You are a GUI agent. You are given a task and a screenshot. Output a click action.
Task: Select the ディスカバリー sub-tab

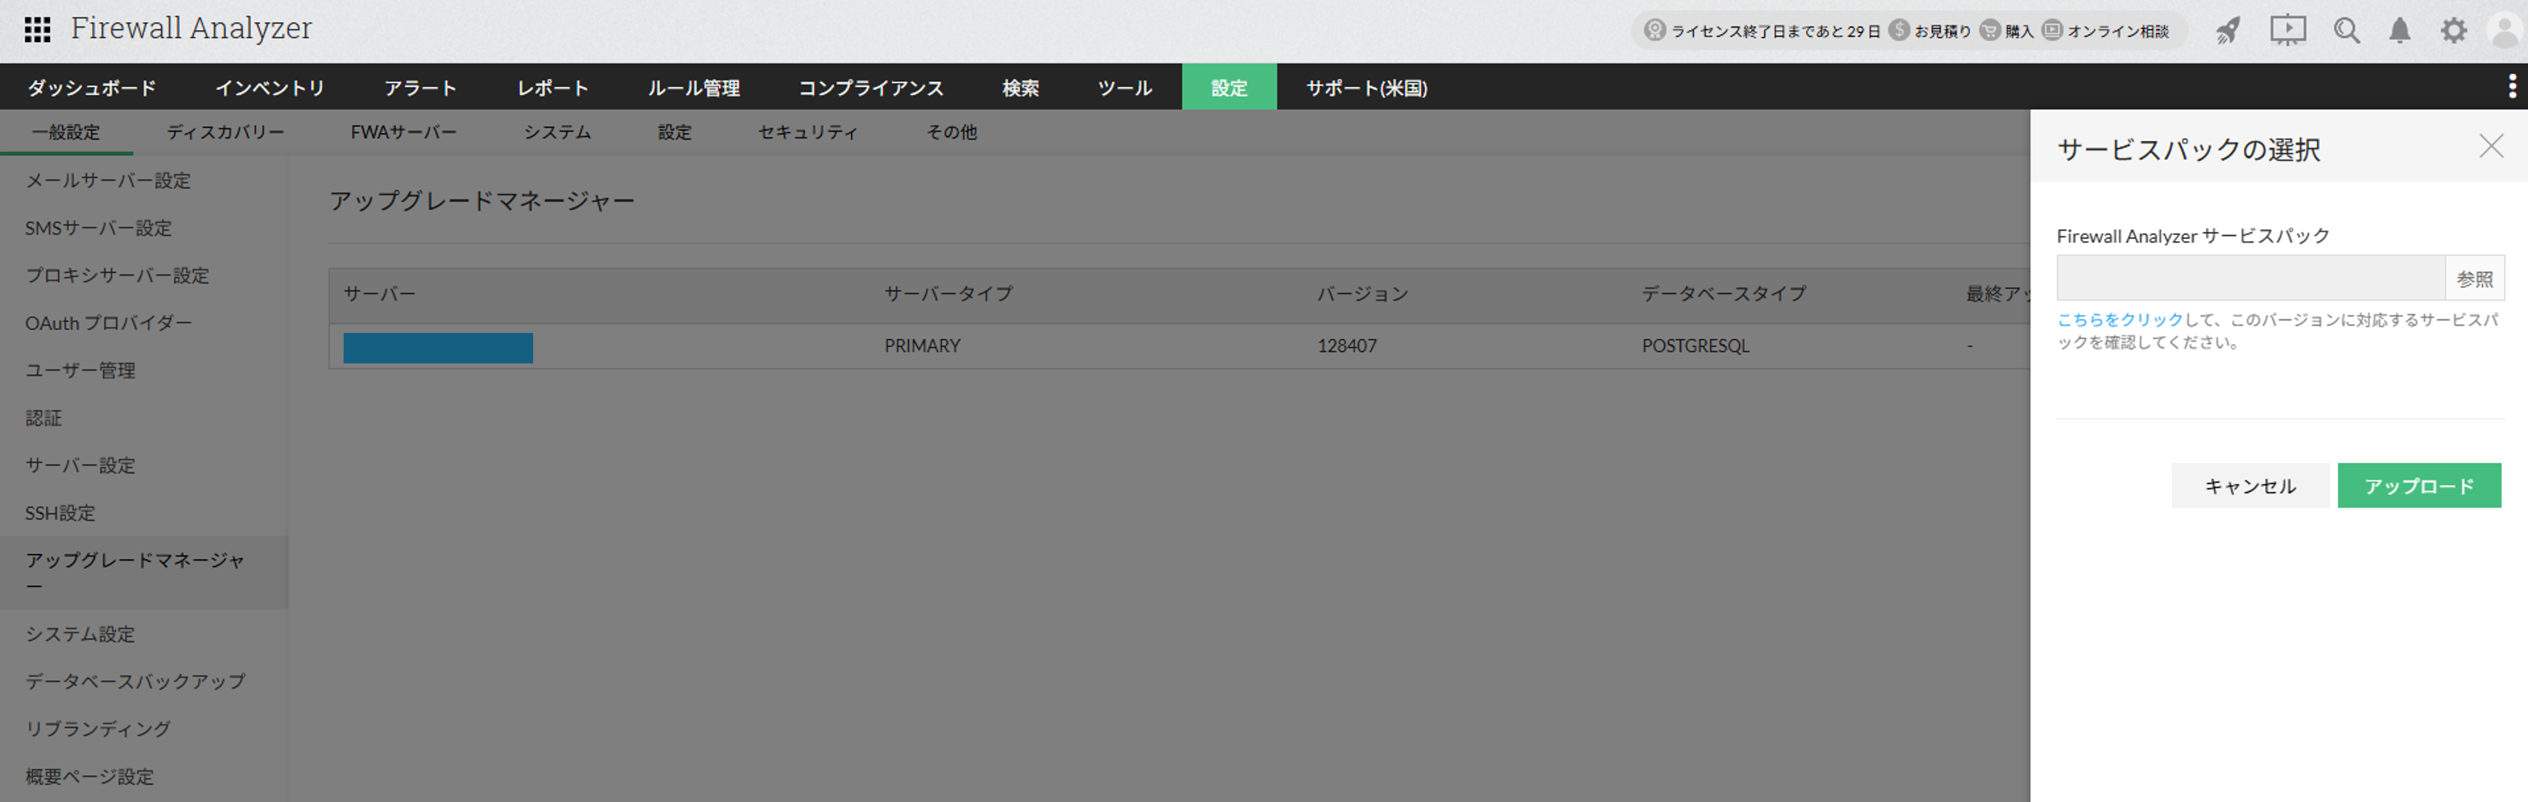click(x=225, y=133)
